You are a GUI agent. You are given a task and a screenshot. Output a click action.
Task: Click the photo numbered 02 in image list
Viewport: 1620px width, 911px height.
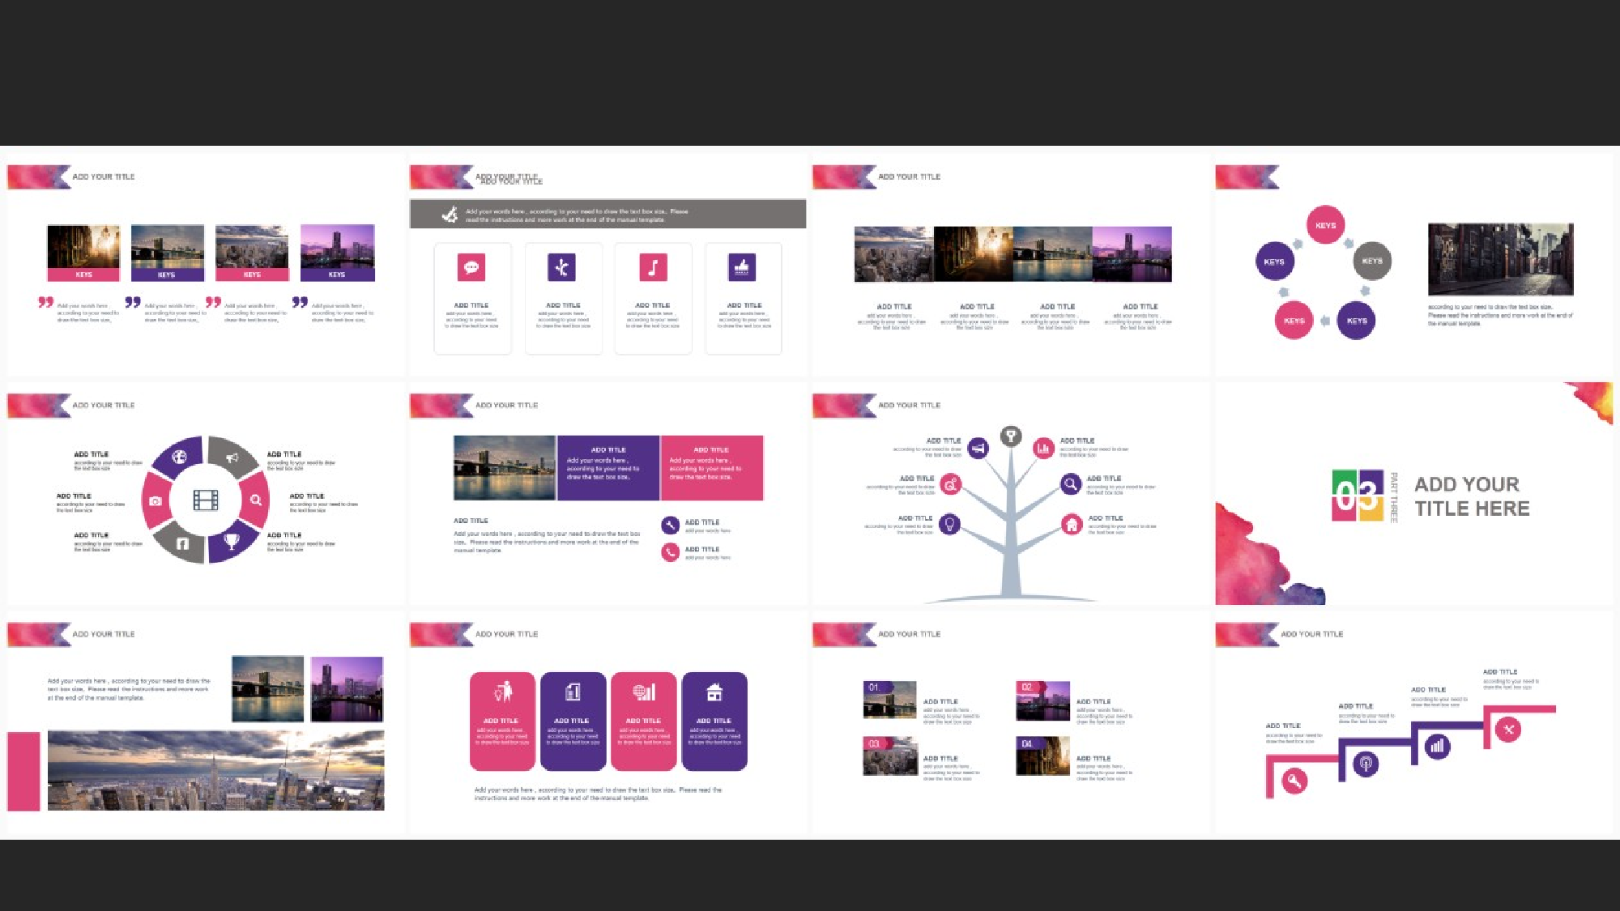pos(1042,700)
